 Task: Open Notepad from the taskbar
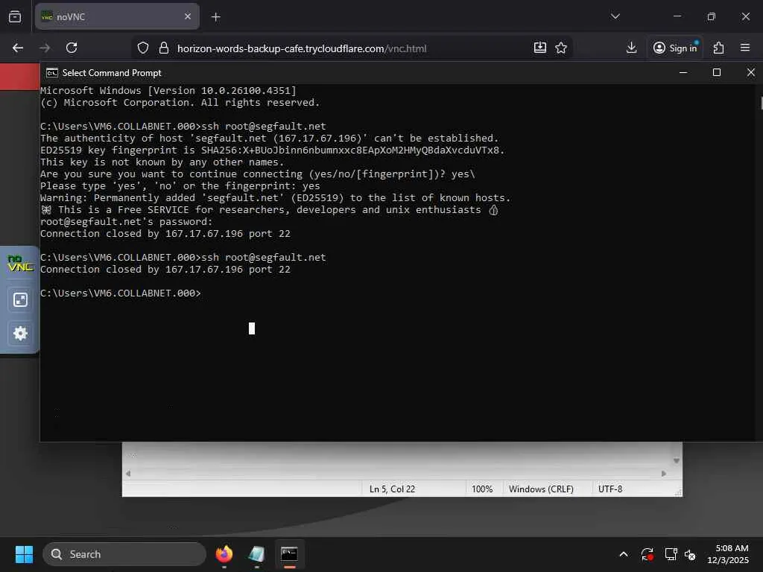coord(256,554)
